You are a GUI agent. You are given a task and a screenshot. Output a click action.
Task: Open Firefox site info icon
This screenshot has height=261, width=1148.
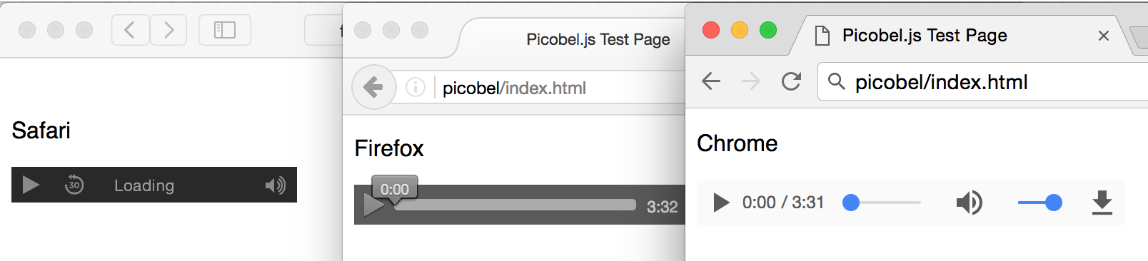pos(416,87)
